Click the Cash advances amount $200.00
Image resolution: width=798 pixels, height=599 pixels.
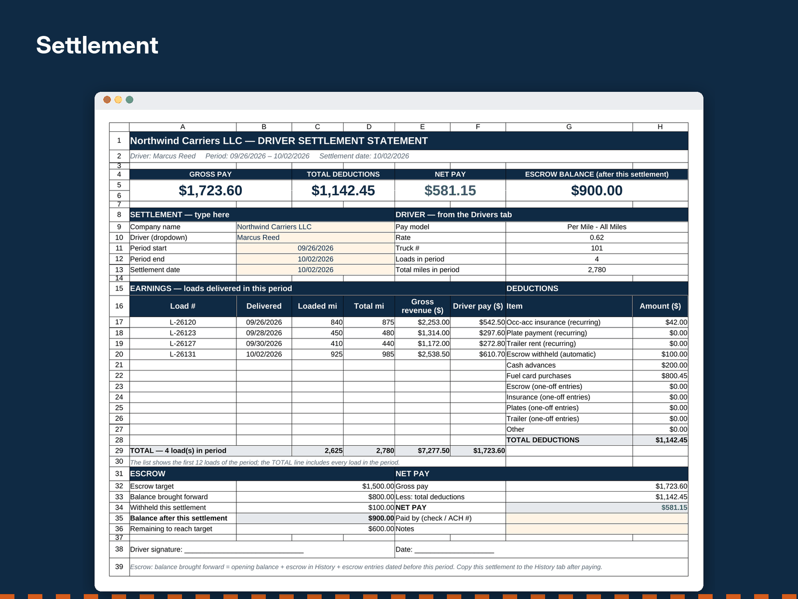(x=660, y=365)
